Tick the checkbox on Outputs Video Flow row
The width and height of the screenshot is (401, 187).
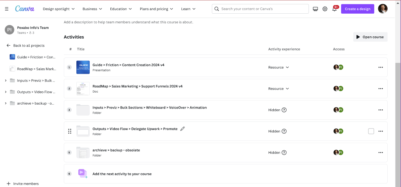pos(371,131)
